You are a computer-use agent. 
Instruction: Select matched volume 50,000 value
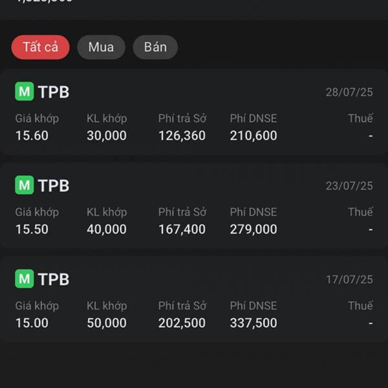coord(107,323)
